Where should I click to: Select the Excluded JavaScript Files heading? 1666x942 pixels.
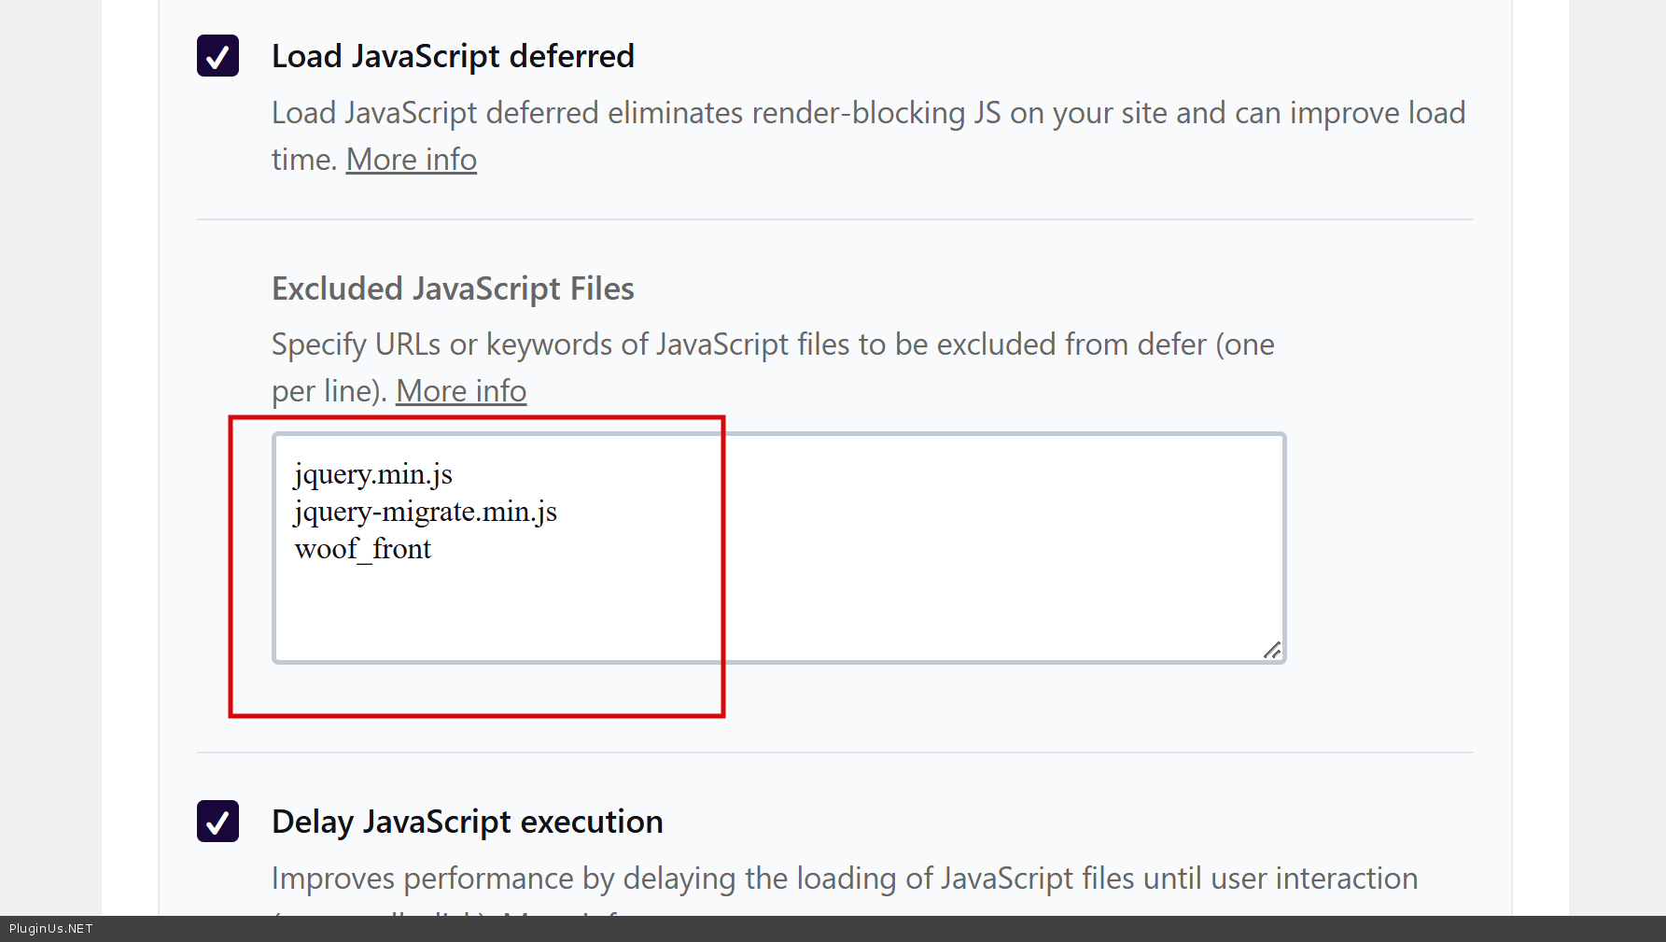[453, 288]
